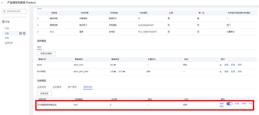Click 编辑 for the test2 flow
Image resolution: width=259 pixels, height=115 pixels.
click(221, 104)
